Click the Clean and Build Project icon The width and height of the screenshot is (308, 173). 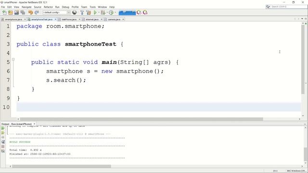89,12
